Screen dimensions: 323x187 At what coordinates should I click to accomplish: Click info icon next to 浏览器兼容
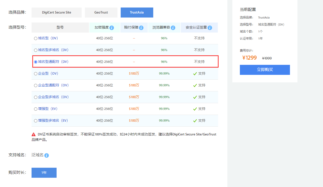173,28
